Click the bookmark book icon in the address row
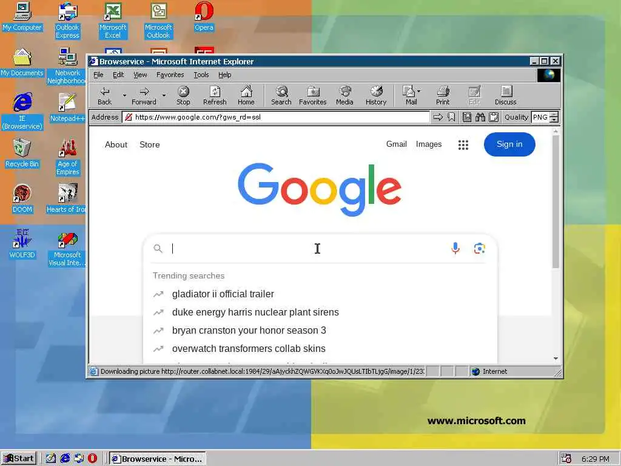Image resolution: width=621 pixels, height=466 pixels. point(467,117)
